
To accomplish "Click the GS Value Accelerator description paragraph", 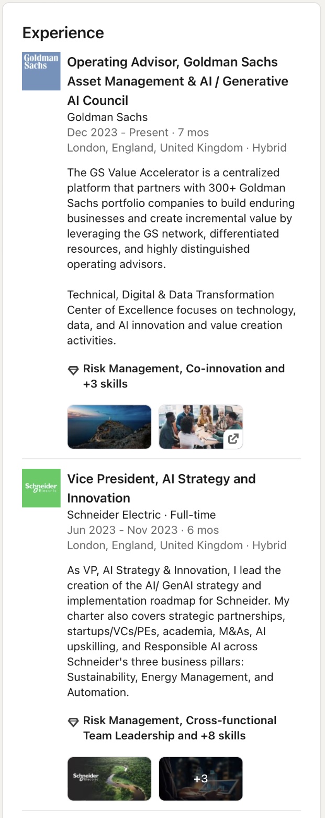I will 181,218.
